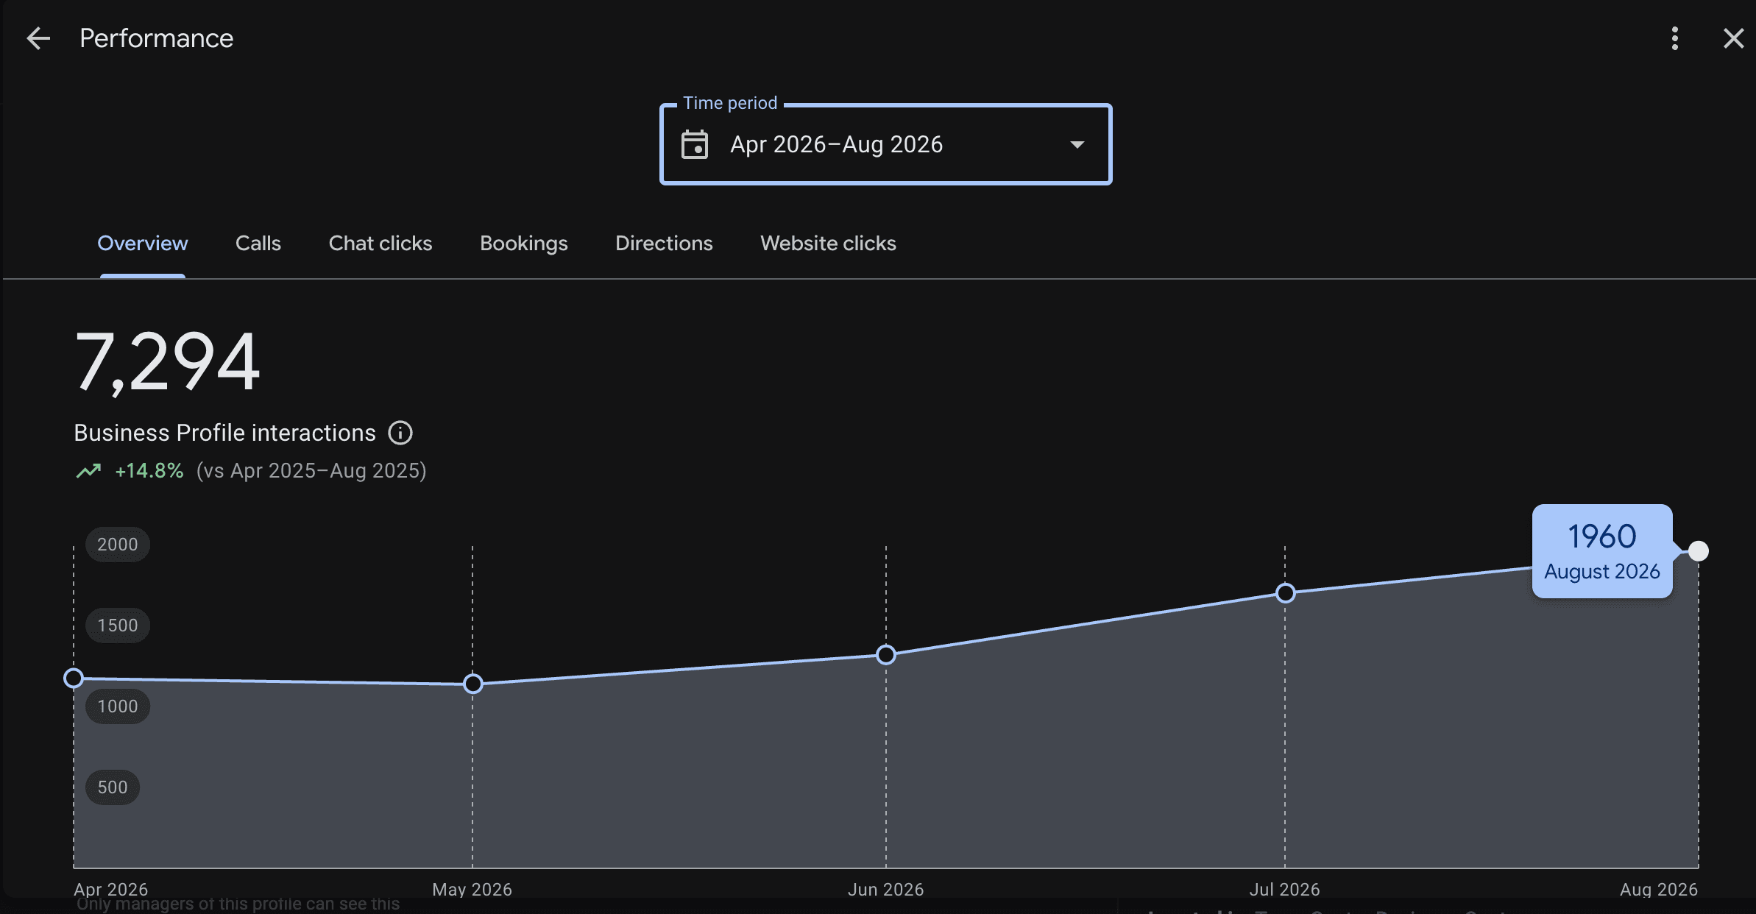1756x914 pixels.
Task: Select the Jun 2026 chart data point
Action: click(886, 654)
